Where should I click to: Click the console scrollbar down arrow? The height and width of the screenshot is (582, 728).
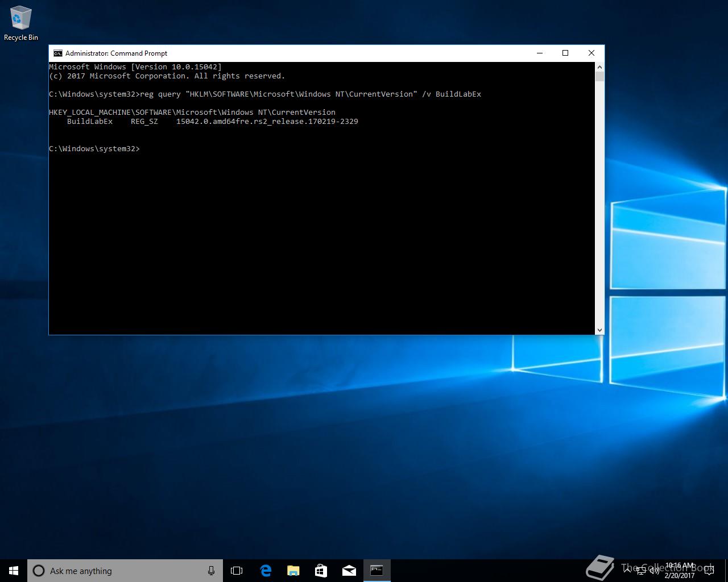(x=599, y=330)
